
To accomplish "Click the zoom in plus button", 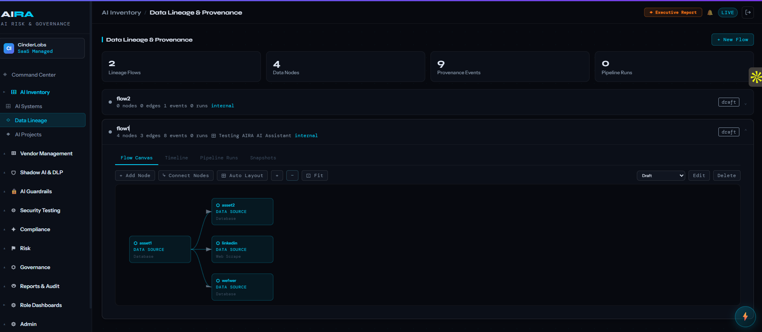I will pyautogui.click(x=277, y=175).
